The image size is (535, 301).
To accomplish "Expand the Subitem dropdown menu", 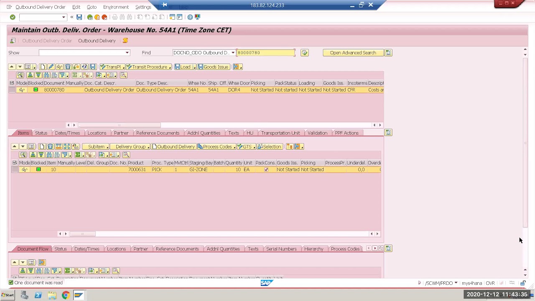I will [x=107, y=147].
